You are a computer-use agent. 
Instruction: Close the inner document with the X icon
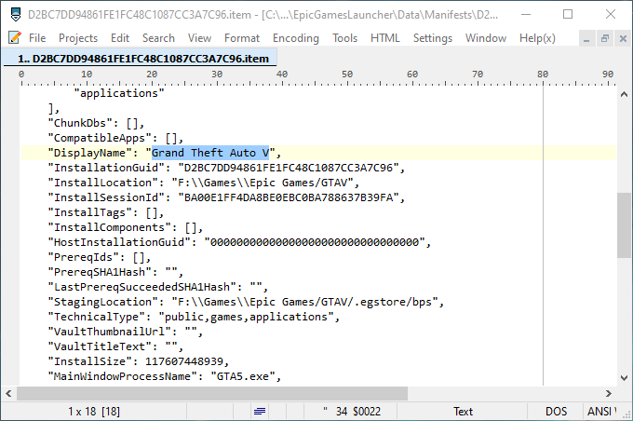click(623, 39)
